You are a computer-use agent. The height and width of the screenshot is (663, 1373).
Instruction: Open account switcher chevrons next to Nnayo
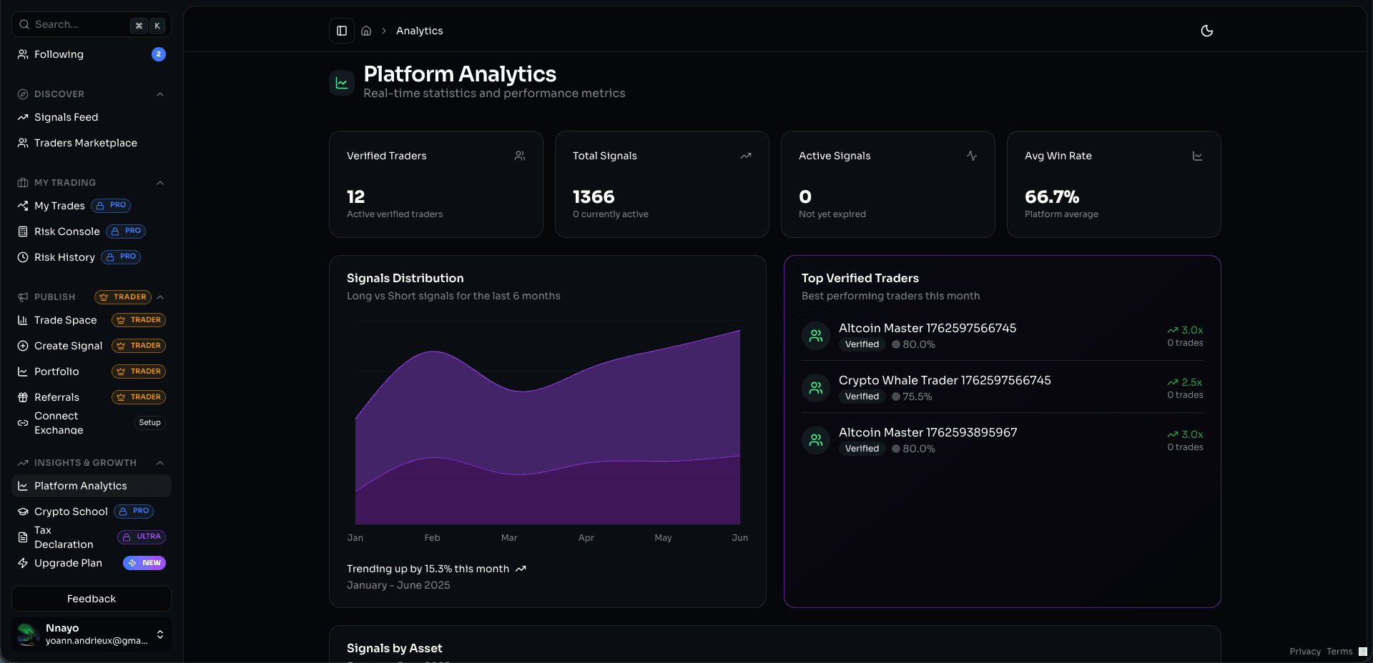tap(160, 634)
